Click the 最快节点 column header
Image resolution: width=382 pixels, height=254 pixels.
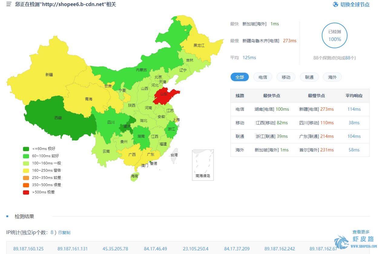(272, 96)
